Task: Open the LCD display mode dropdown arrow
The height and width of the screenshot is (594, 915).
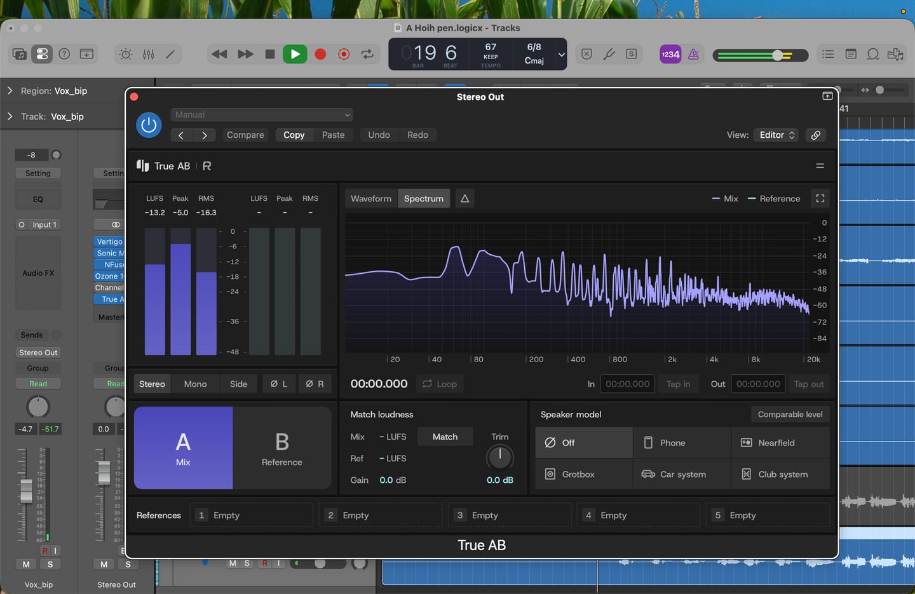Action: pos(561,55)
